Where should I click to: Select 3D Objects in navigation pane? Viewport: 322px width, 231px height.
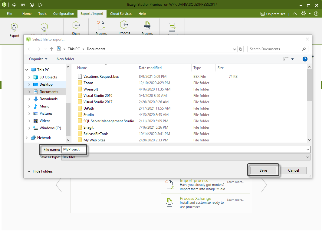click(x=48, y=77)
